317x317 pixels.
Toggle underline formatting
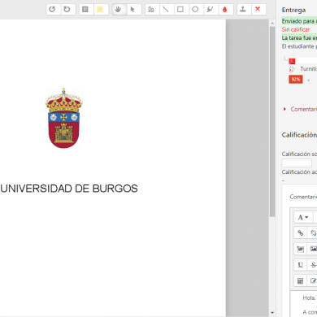point(301,265)
